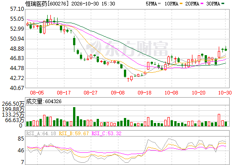The image size is (236, 165).
Task: Click the 09-08 date axis label
Action: point(118,93)
